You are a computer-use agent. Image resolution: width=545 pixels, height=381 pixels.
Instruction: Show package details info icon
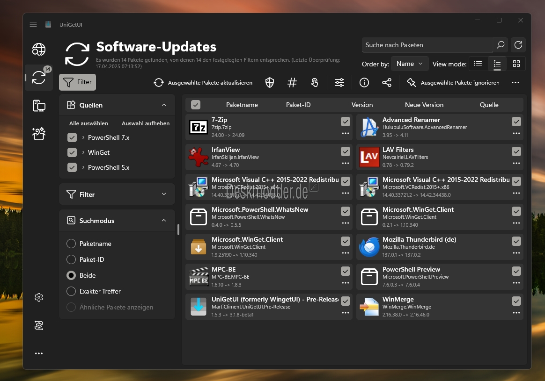(x=364, y=83)
